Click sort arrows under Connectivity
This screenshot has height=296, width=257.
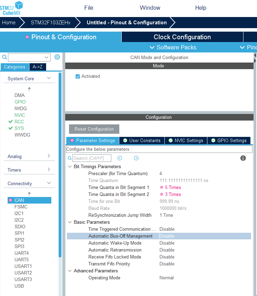(x=29, y=194)
